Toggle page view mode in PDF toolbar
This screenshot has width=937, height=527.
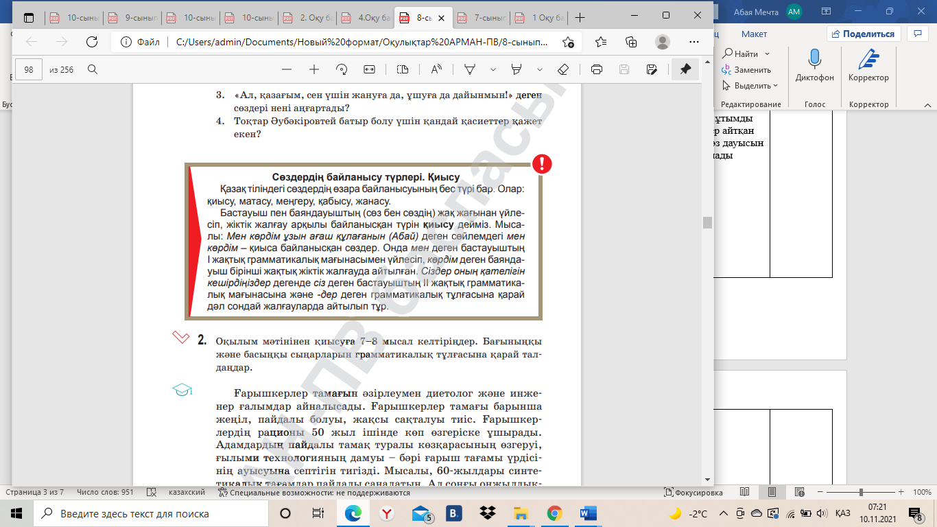tap(403, 69)
